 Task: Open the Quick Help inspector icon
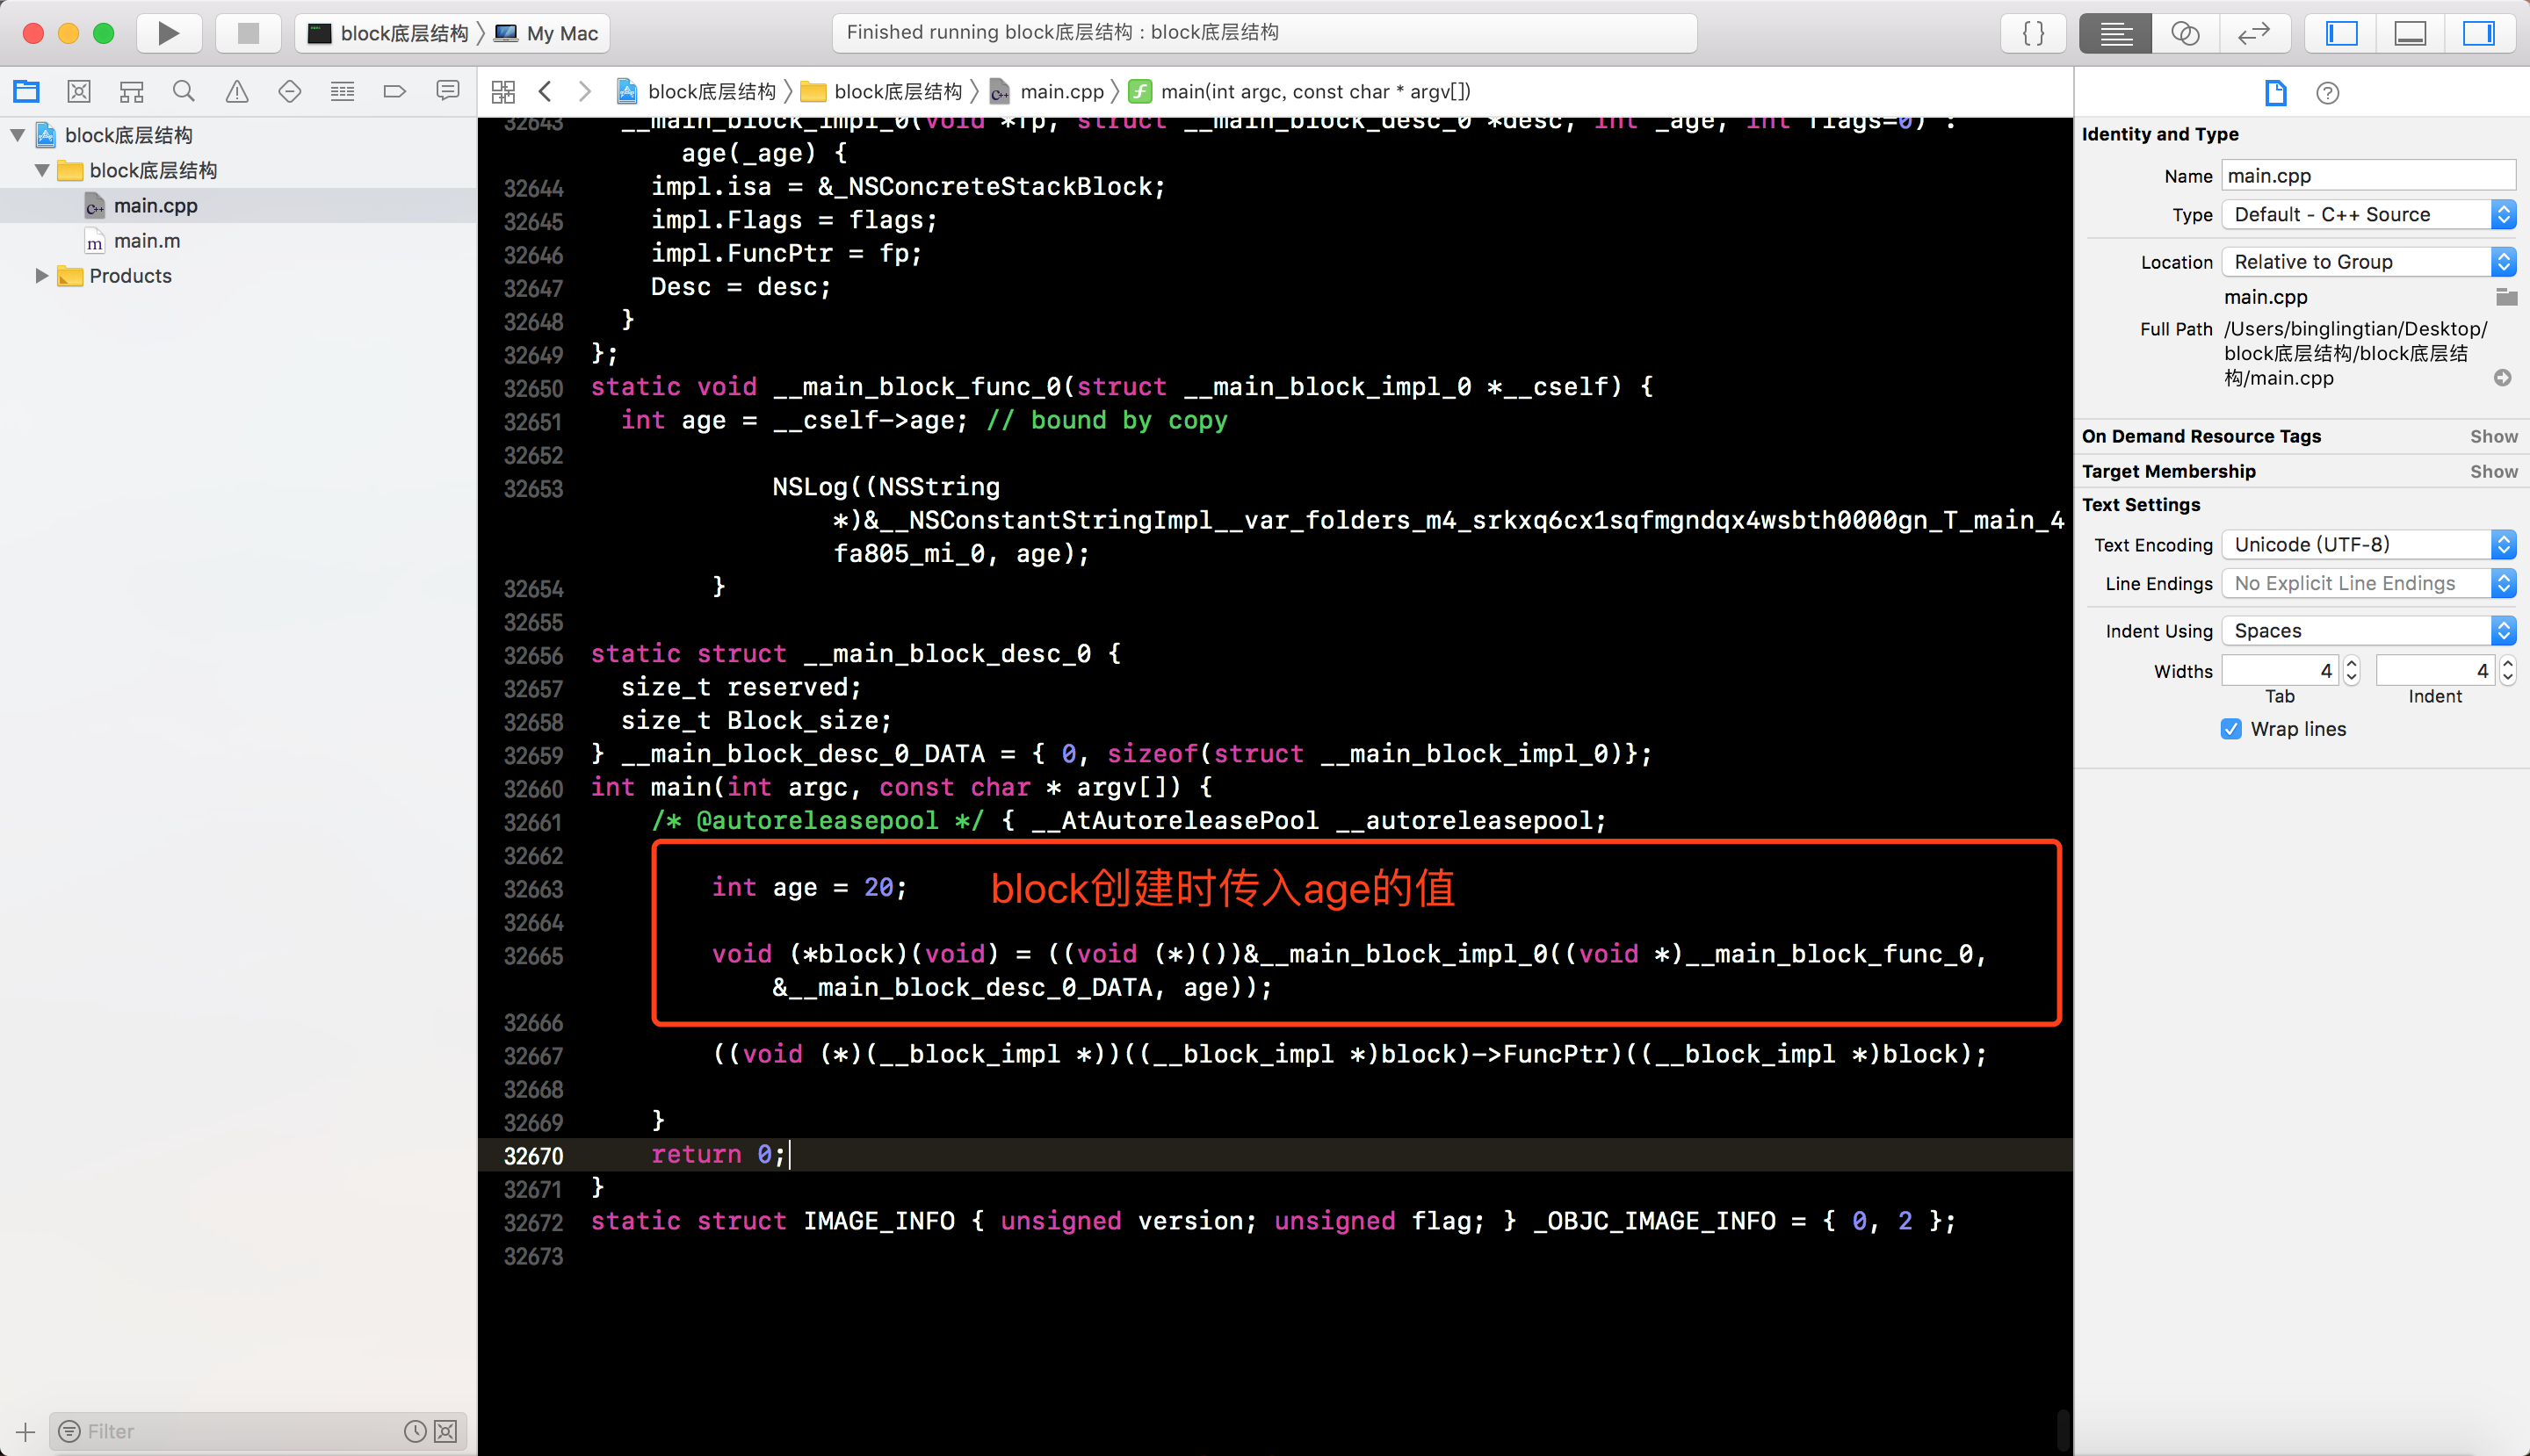coord(2327,93)
